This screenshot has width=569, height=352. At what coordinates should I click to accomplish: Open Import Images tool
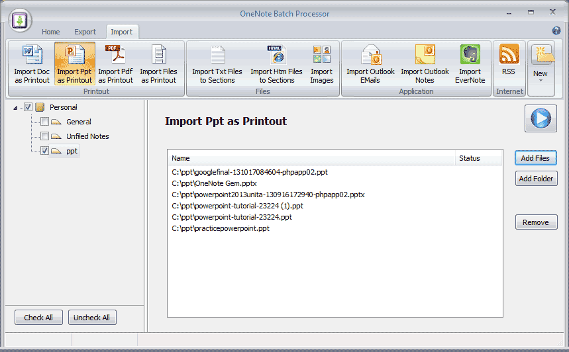coord(321,64)
